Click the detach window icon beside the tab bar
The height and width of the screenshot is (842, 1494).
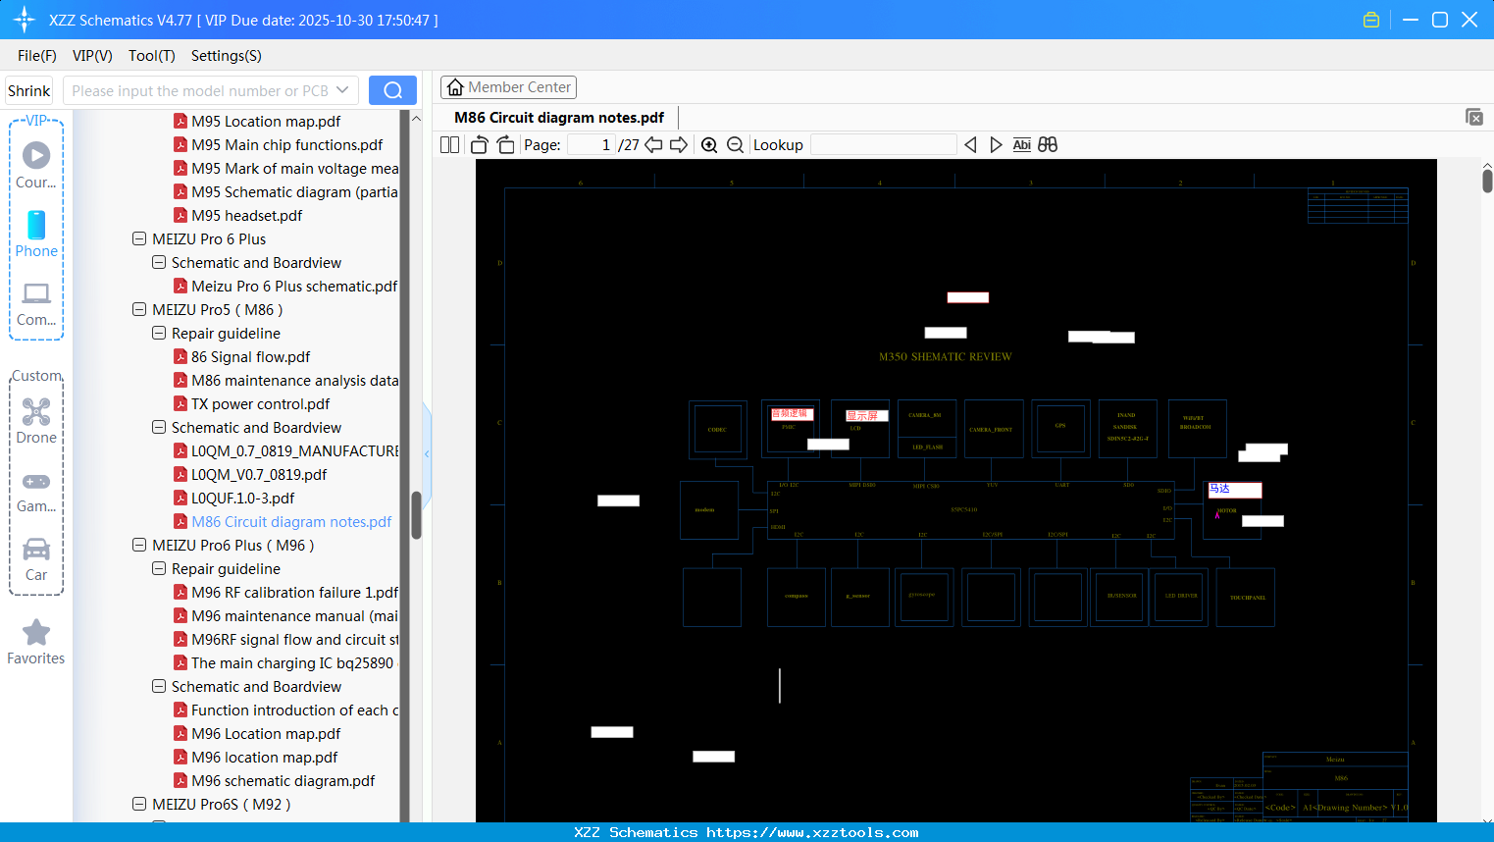pyautogui.click(x=1474, y=117)
